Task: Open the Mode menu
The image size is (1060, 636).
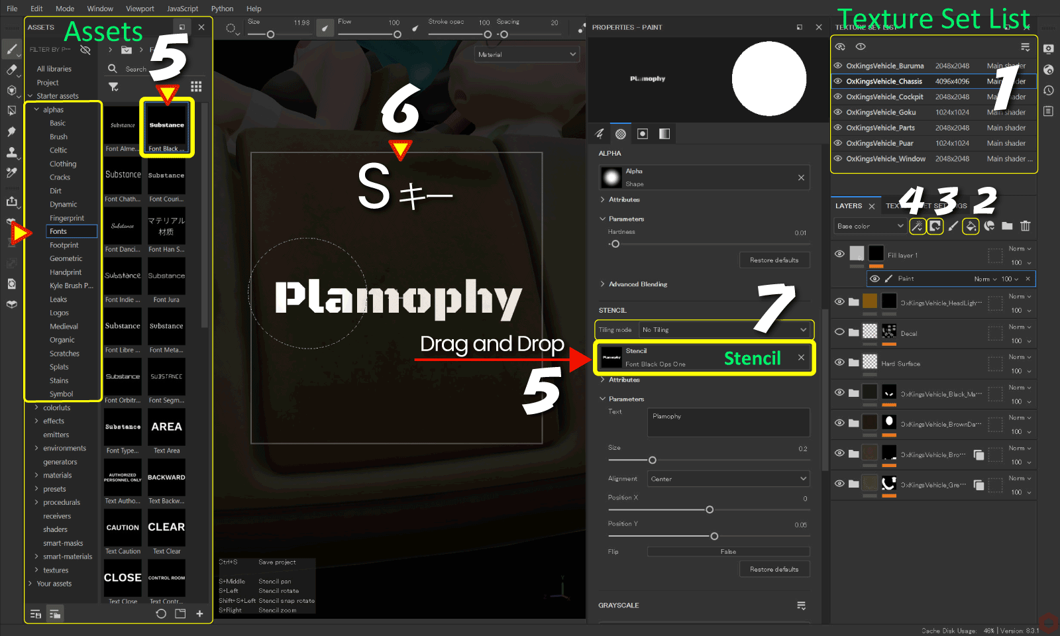Action: point(65,9)
